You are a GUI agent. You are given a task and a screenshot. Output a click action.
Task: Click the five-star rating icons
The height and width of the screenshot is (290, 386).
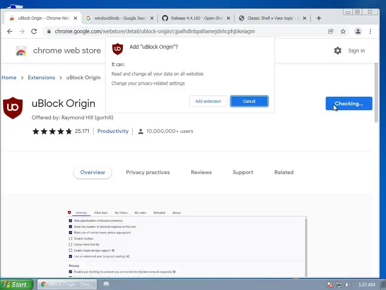coord(52,131)
